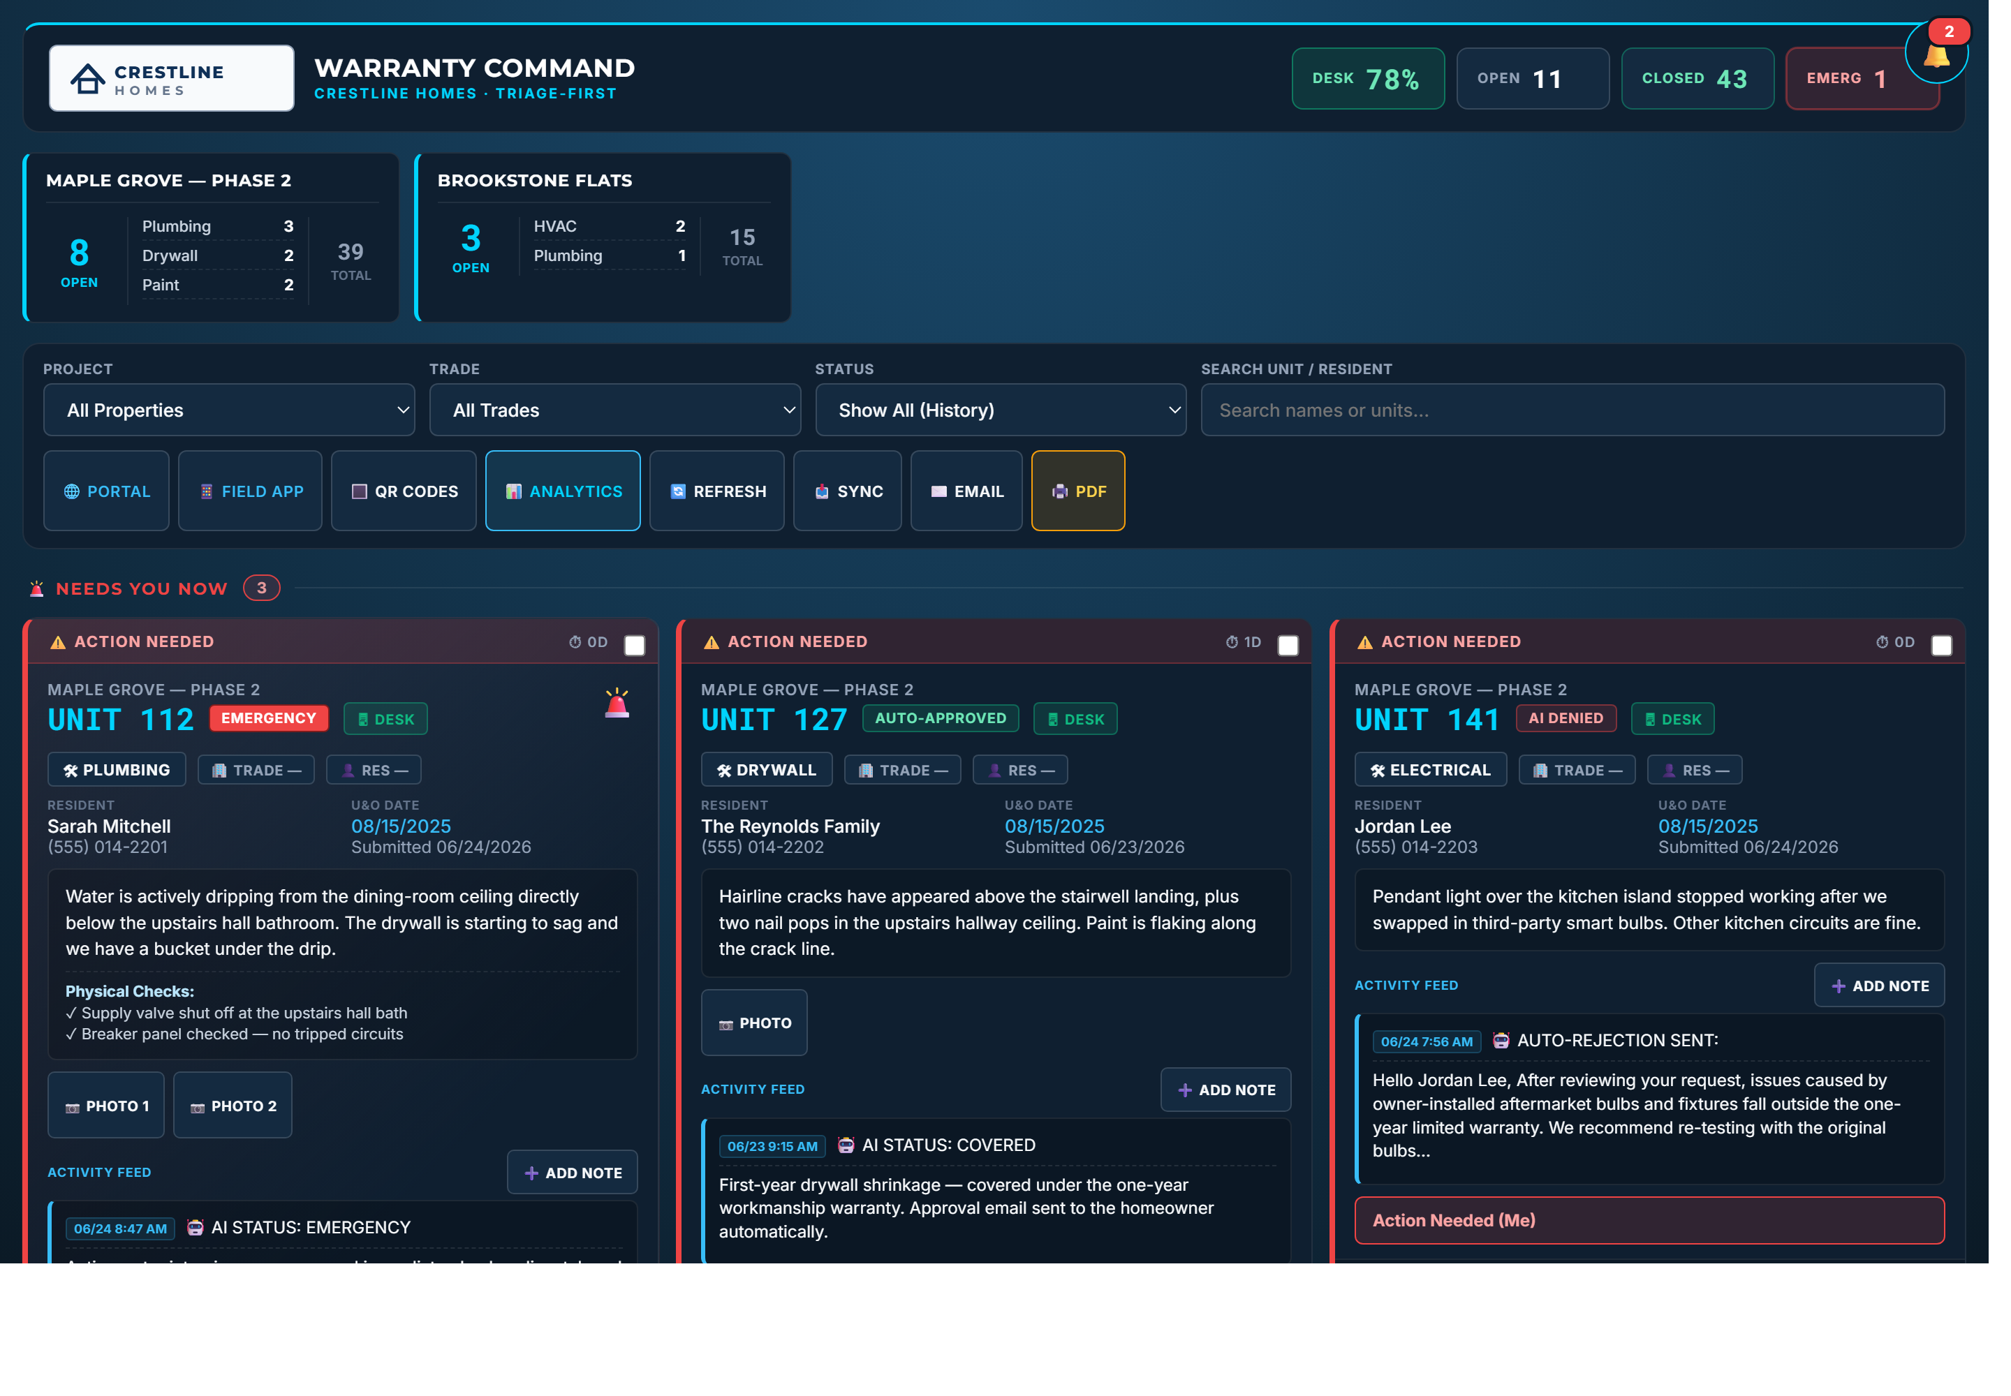
Task: Click the globe icon on Portal button
Action: click(72, 491)
